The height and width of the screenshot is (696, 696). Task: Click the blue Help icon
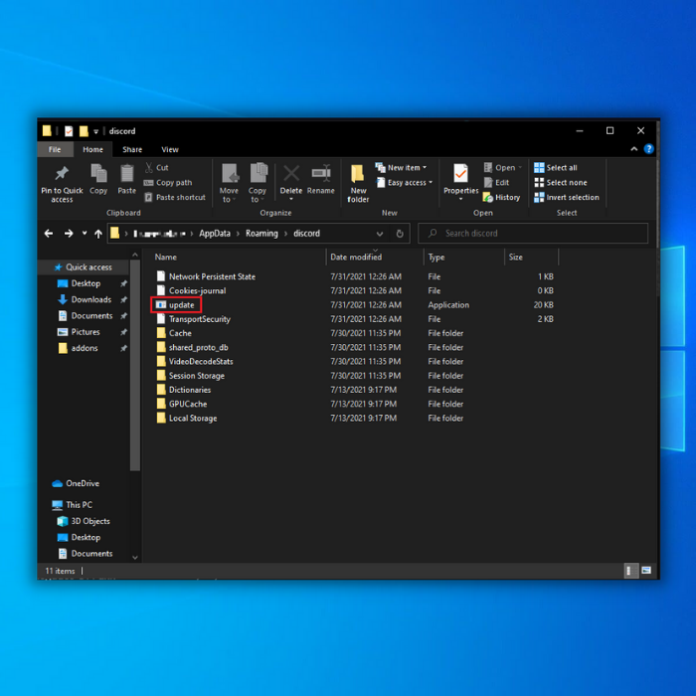648,149
